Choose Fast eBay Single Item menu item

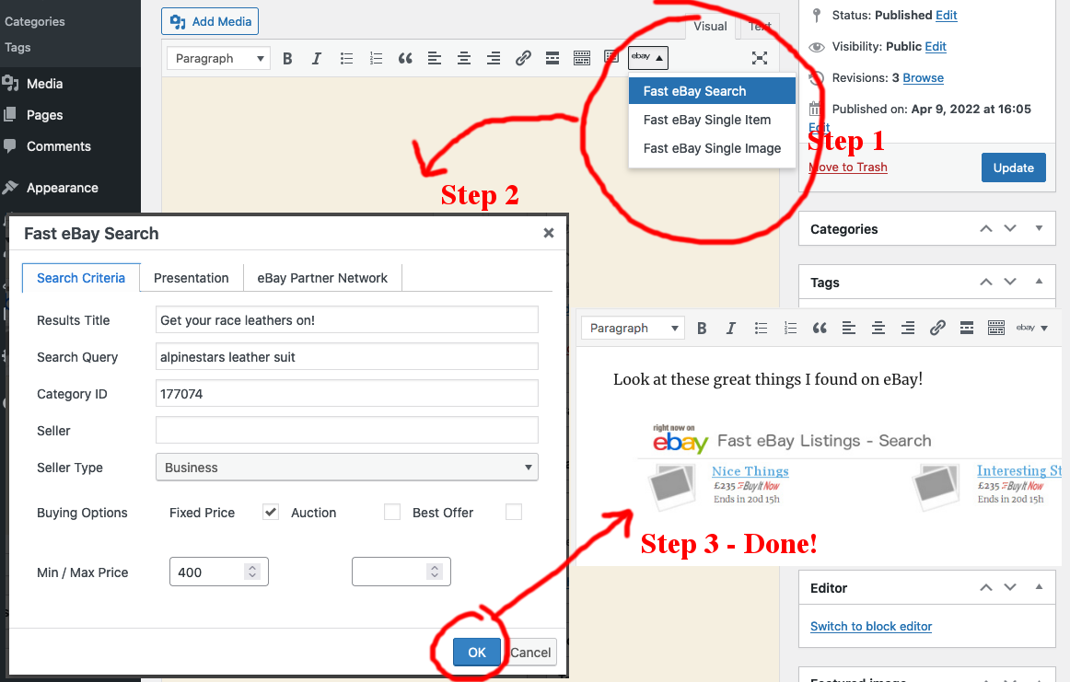click(x=712, y=120)
